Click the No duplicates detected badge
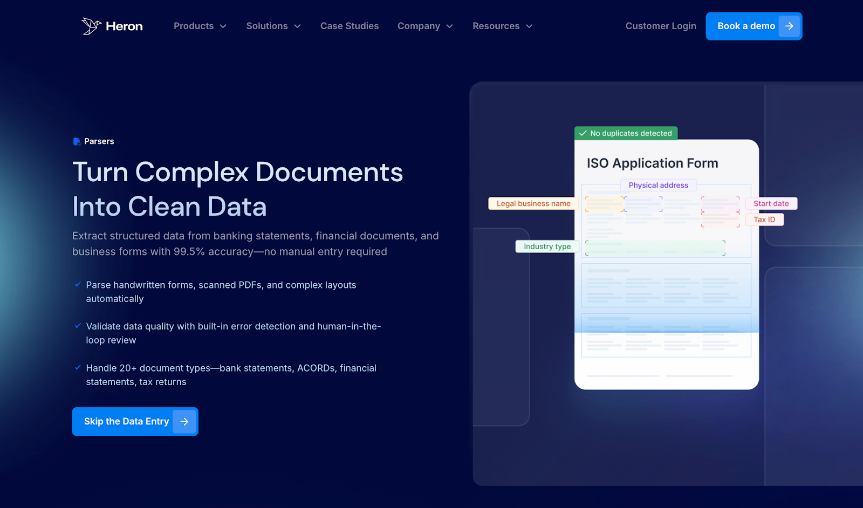This screenshot has height=508, width=863. click(x=626, y=133)
